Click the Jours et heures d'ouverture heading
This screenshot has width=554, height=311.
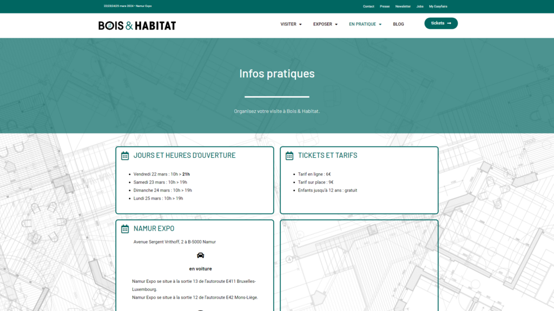[184, 155]
